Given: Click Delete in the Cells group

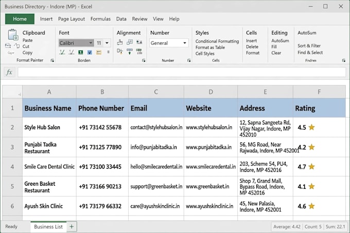Looking at the screenshot, I should pyautogui.click(x=252, y=47).
